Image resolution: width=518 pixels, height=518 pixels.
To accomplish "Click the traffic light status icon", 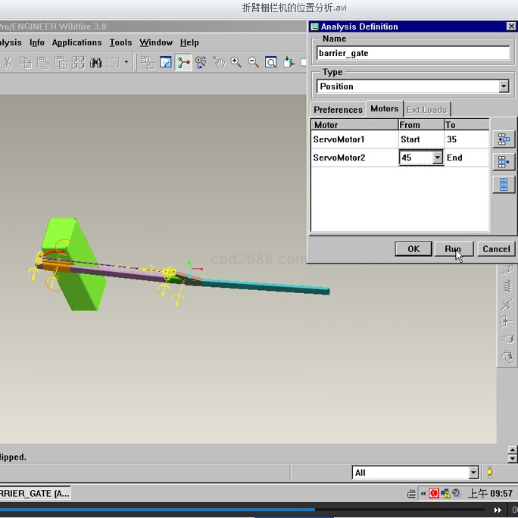I will [x=490, y=473].
